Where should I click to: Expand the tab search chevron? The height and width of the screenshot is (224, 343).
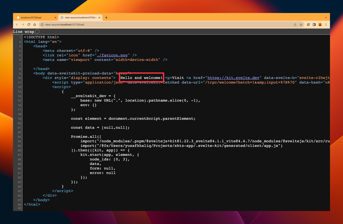coord(326,18)
